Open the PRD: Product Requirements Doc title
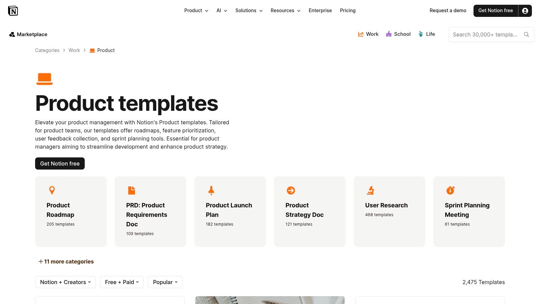The height and width of the screenshot is (304, 540). pos(147,214)
